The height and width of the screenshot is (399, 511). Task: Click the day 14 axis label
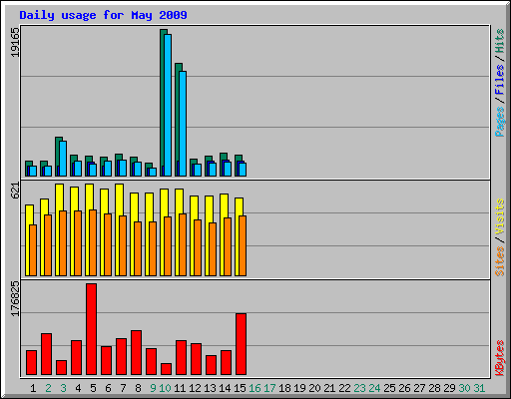225,388
